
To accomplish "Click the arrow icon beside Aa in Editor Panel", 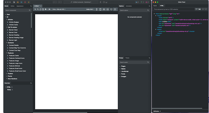I will (196, 9).
